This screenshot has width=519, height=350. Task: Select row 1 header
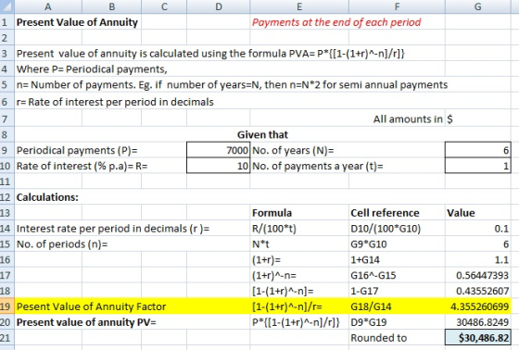click(x=7, y=22)
